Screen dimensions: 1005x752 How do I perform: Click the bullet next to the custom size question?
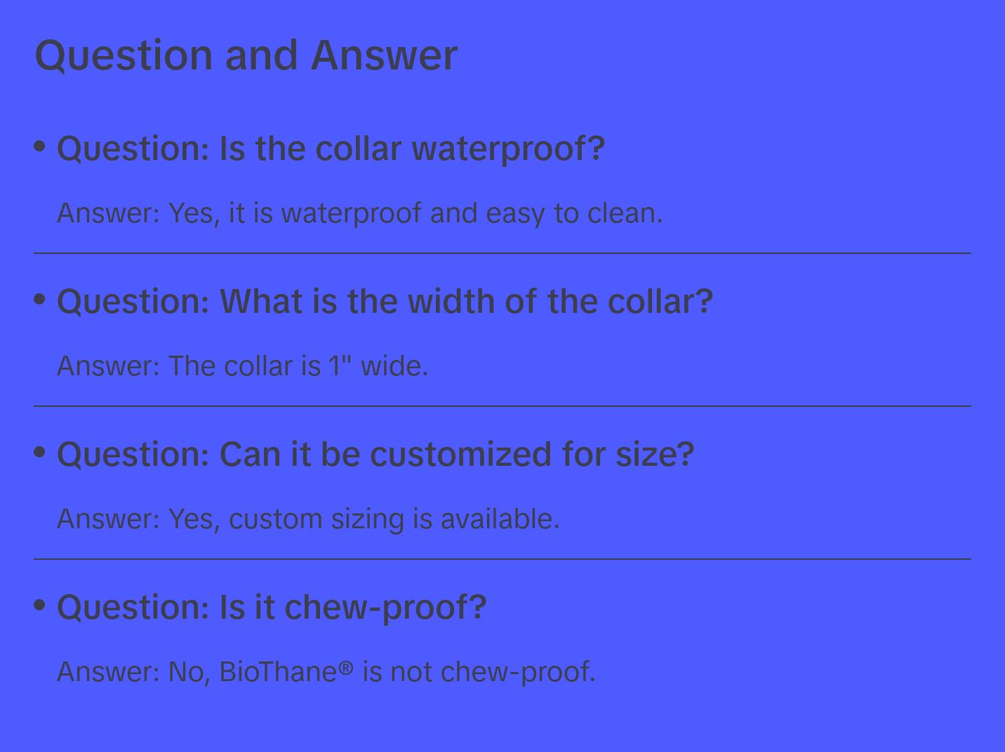[40, 452]
